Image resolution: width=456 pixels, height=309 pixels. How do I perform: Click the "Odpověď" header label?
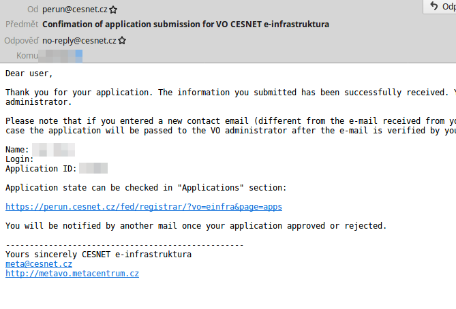point(21,40)
